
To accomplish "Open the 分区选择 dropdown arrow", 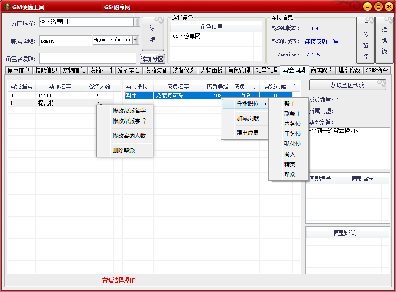I will (x=136, y=22).
